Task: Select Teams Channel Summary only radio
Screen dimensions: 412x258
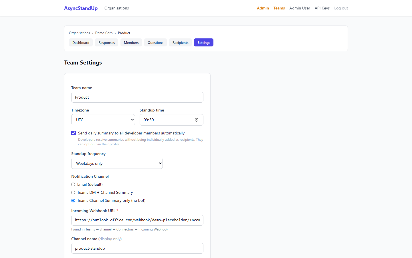Action: point(73,201)
